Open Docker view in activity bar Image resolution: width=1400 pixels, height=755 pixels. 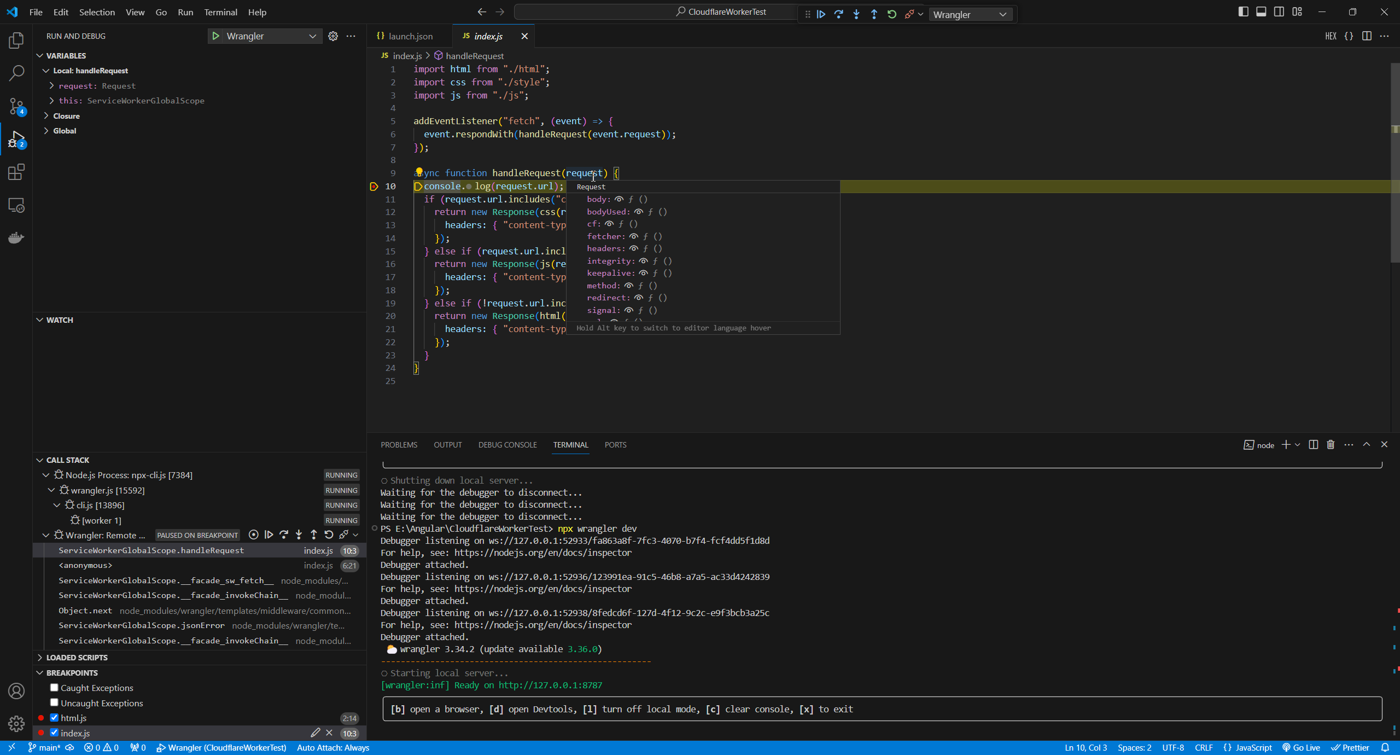(x=16, y=238)
